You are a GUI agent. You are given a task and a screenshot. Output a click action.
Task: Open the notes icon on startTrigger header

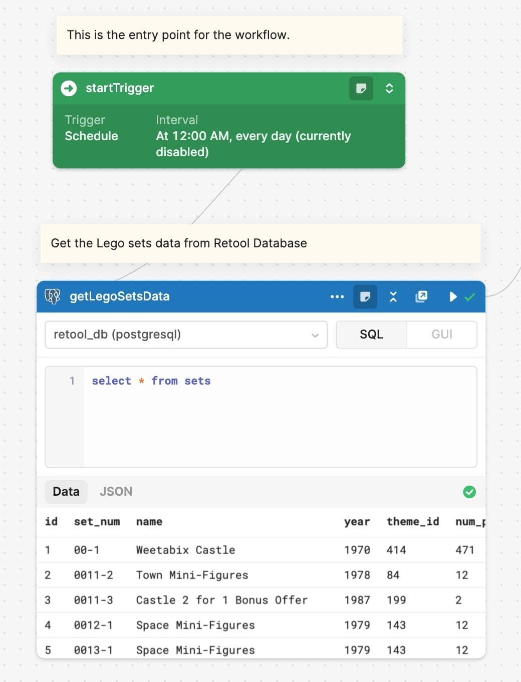(361, 88)
